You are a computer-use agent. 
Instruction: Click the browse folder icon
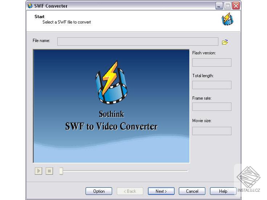[225, 42]
